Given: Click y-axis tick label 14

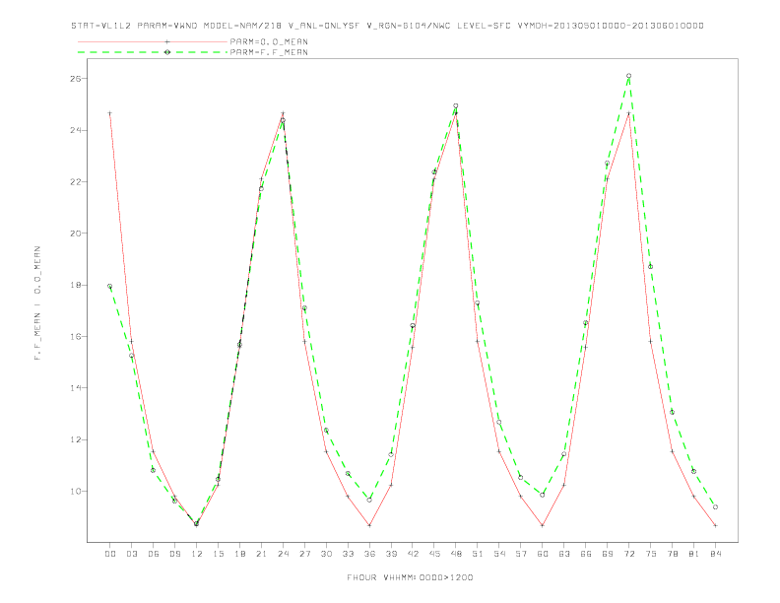Looking at the screenshot, I should [76, 388].
